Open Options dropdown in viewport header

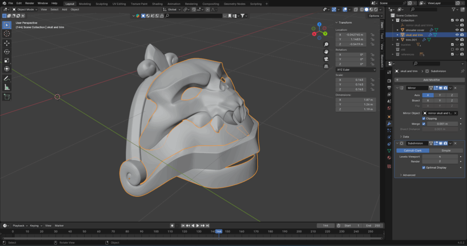[375, 16]
